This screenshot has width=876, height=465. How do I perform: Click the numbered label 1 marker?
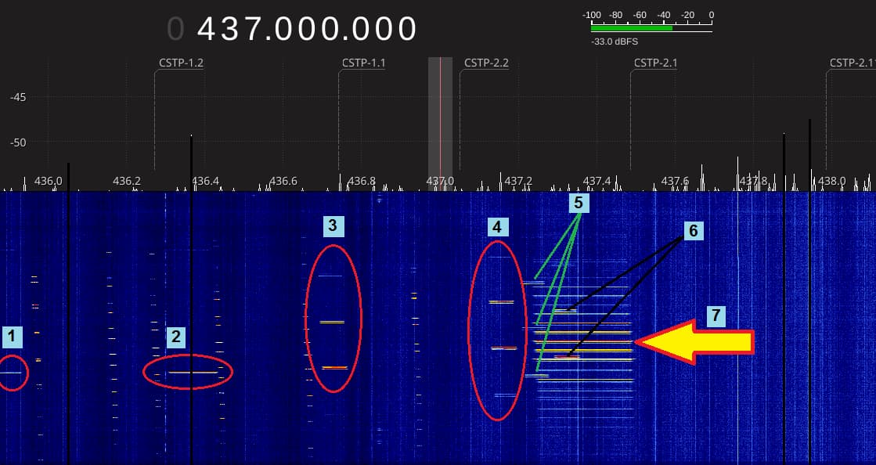pos(12,337)
